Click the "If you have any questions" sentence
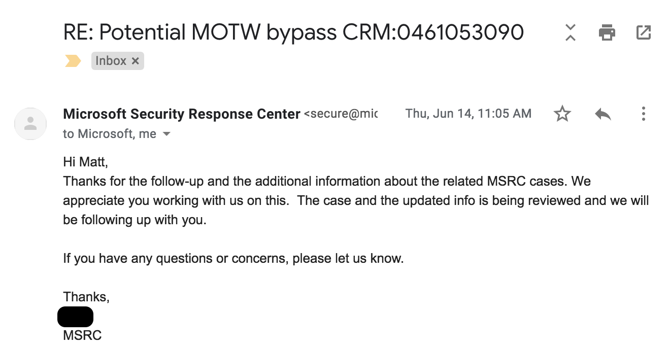The width and height of the screenshot is (669, 347). click(x=233, y=258)
